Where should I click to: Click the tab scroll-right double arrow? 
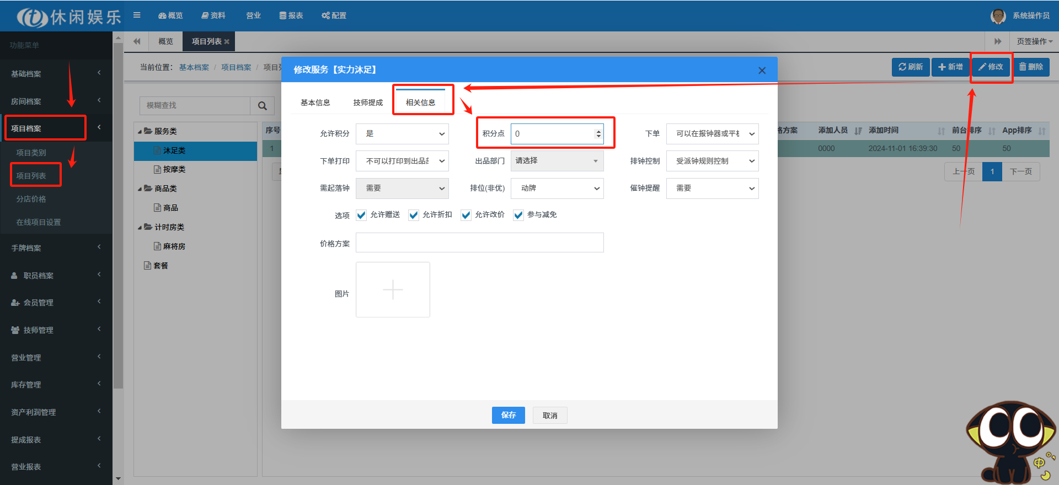click(997, 41)
